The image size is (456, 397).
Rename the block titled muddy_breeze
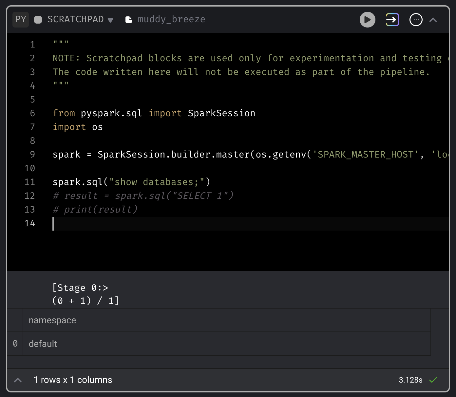171,20
